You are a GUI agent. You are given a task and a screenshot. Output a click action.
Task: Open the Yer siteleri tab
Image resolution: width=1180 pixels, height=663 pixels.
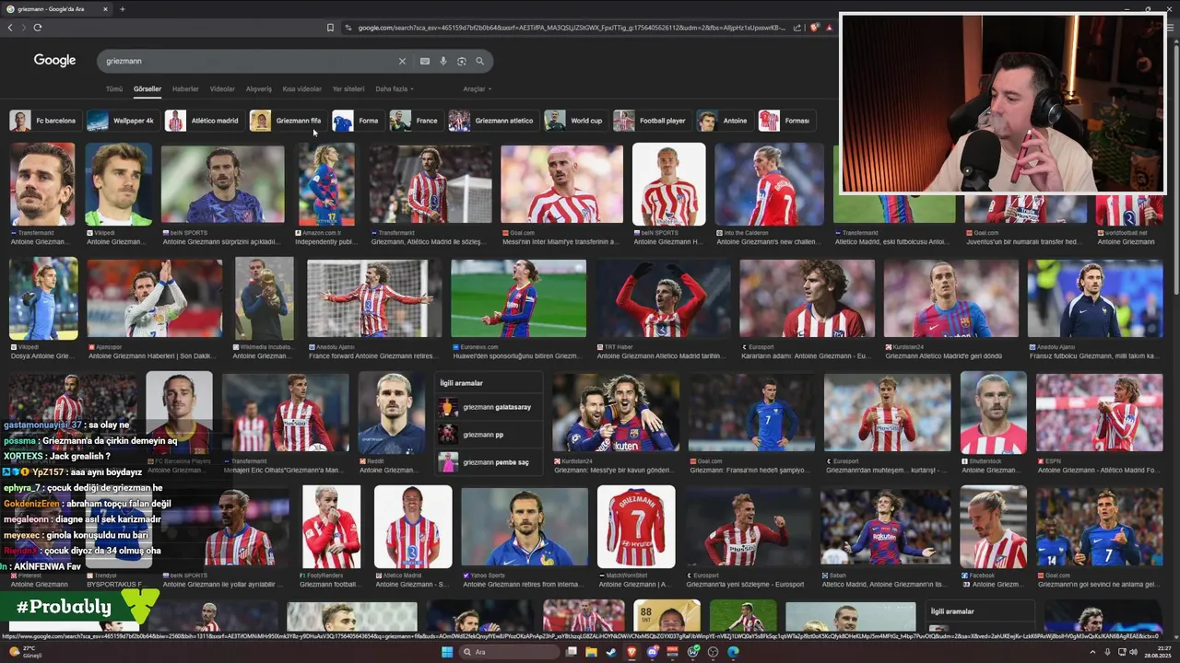pyautogui.click(x=348, y=89)
